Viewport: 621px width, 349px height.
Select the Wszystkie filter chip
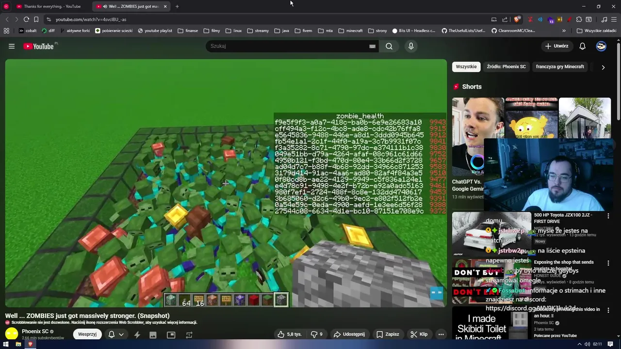pos(466,67)
